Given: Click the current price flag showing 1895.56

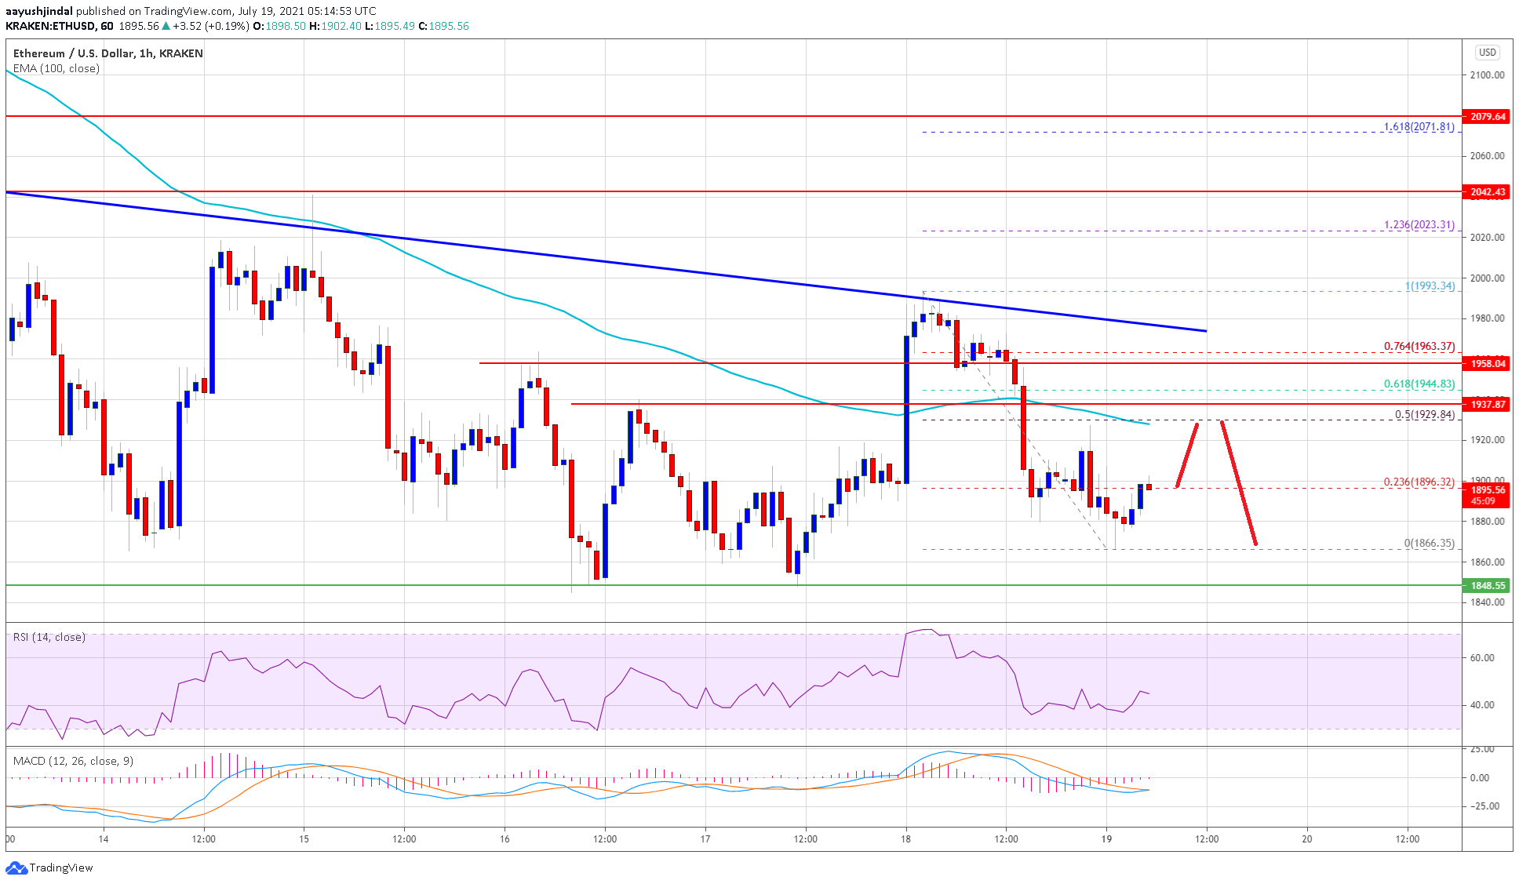Looking at the screenshot, I should [1487, 488].
